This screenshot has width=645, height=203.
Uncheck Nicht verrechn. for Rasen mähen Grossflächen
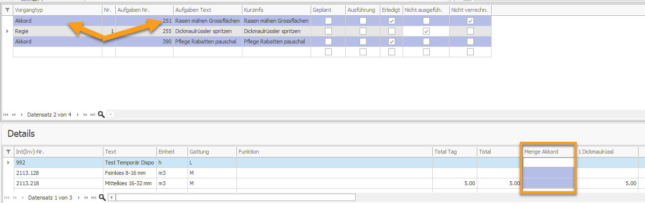pos(470,21)
